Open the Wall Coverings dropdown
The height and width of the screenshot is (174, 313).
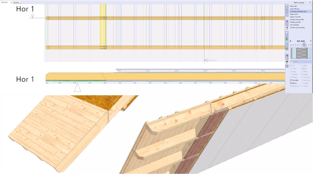(310, 2)
